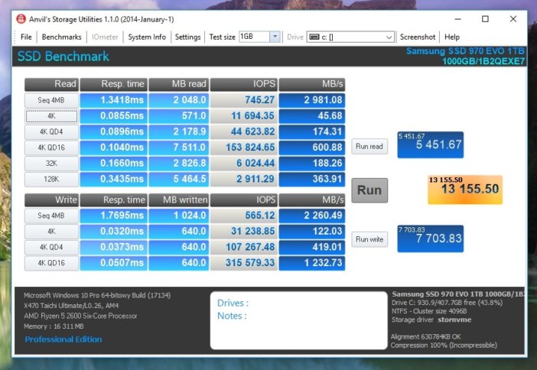Image resolution: width=537 pixels, height=370 pixels.
Task: Click the 745.27 IOPS value
Action: point(244,100)
